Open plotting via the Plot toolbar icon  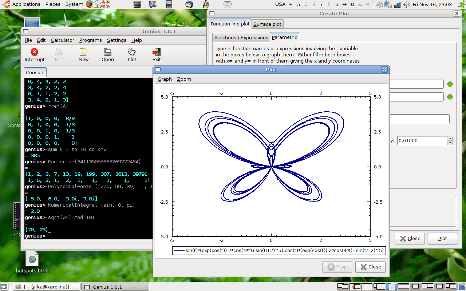pos(131,55)
